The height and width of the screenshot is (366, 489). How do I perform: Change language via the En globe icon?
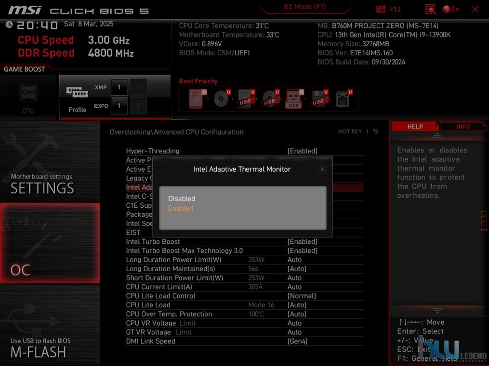(x=451, y=9)
